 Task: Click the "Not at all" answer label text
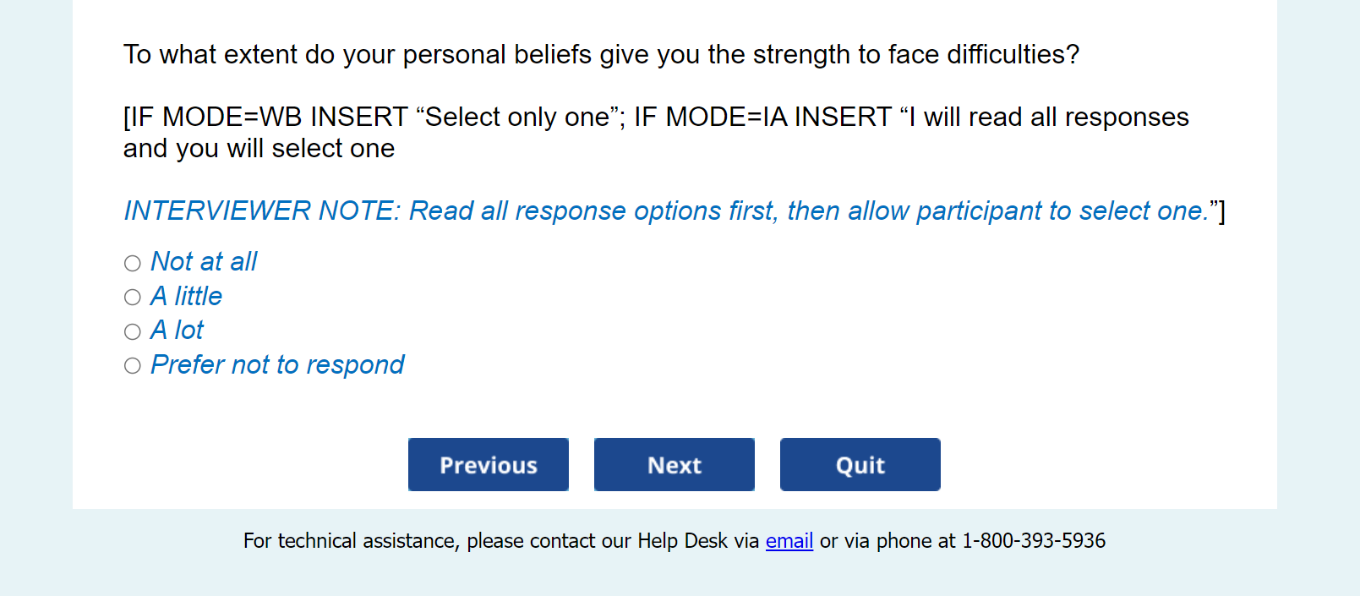coord(204,262)
